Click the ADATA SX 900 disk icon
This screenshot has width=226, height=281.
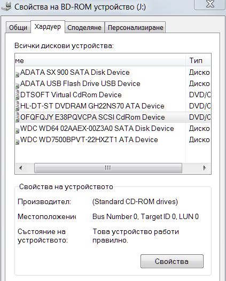coord(17,74)
